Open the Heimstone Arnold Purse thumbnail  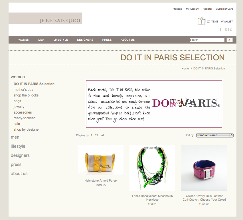(101, 160)
